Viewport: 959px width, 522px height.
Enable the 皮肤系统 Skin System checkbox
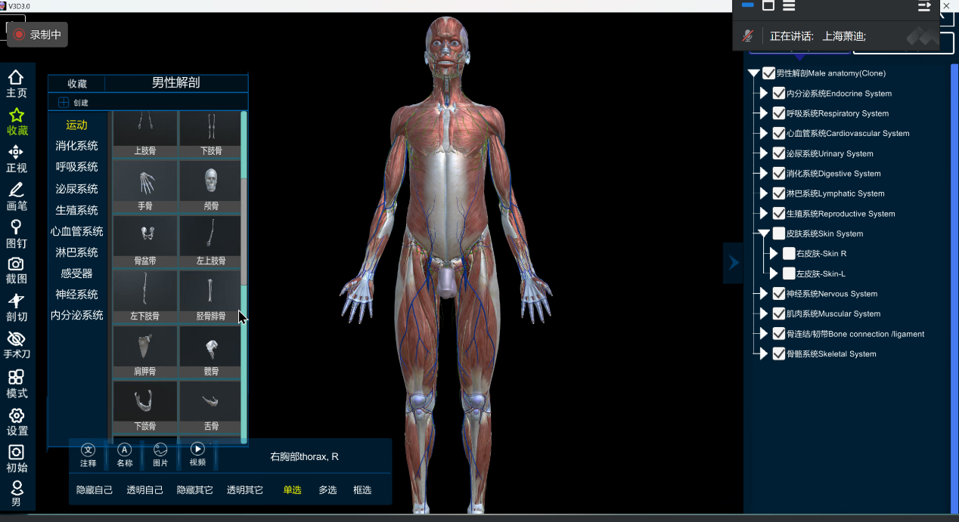(779, 234)
